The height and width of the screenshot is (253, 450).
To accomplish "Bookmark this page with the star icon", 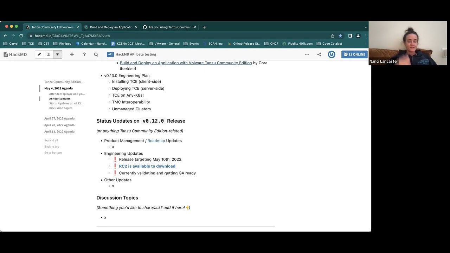I will pos(340,35).
